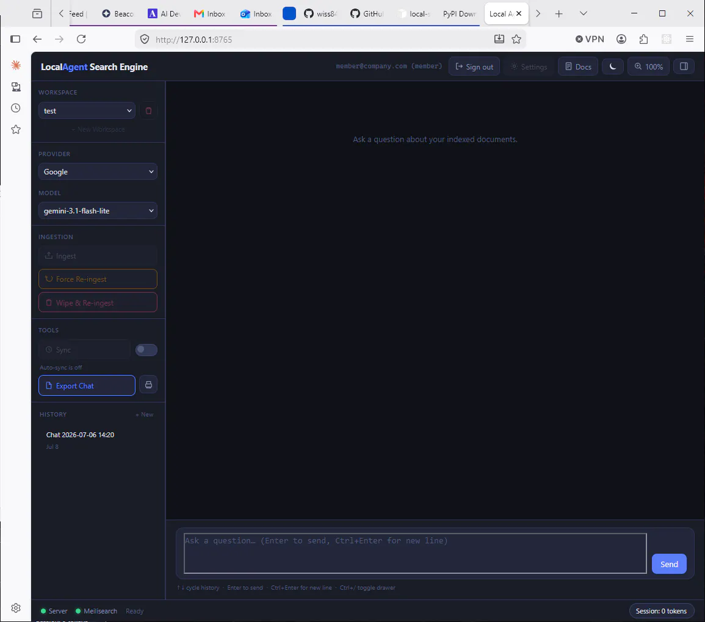Image resolution: width=705 pixels, height=622 pixels.
Task: Open the VPN panel
Action: click(590, 39)
